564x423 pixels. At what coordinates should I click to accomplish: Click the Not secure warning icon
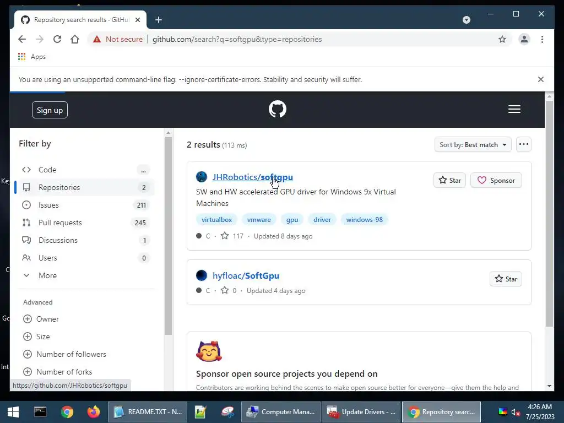coord(97,39)
